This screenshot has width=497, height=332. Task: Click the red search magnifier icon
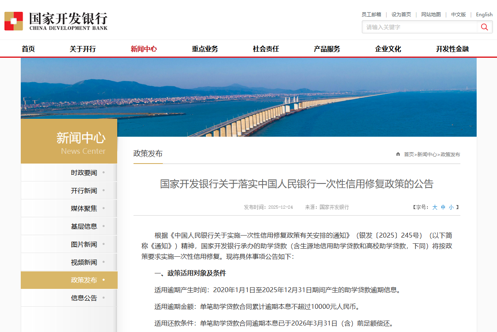click(x=484, y=27)
